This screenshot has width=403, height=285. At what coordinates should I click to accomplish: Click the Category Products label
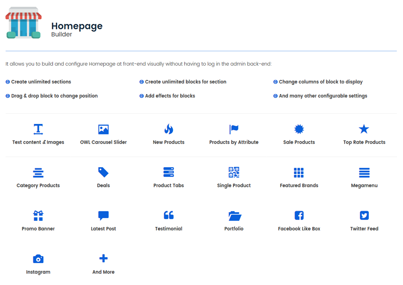(38, 185)
